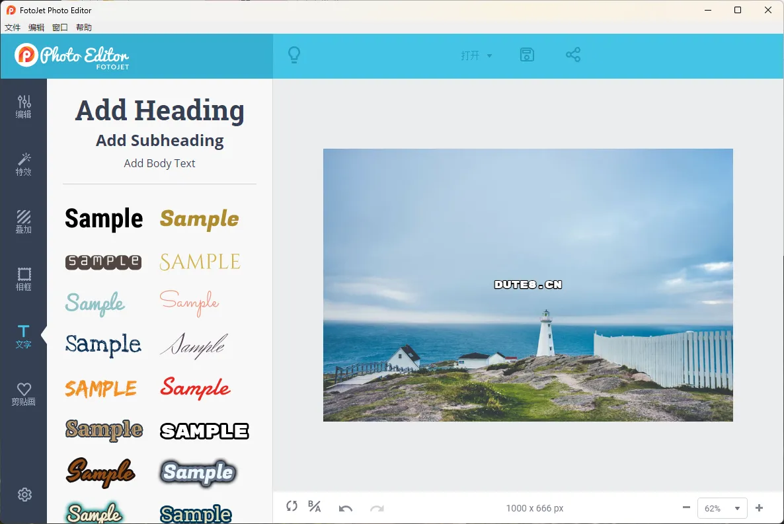The height and width of the screenshot is (524, 784).
Task: Open the 叠加 overlay panel
Action: coord(24,221)
